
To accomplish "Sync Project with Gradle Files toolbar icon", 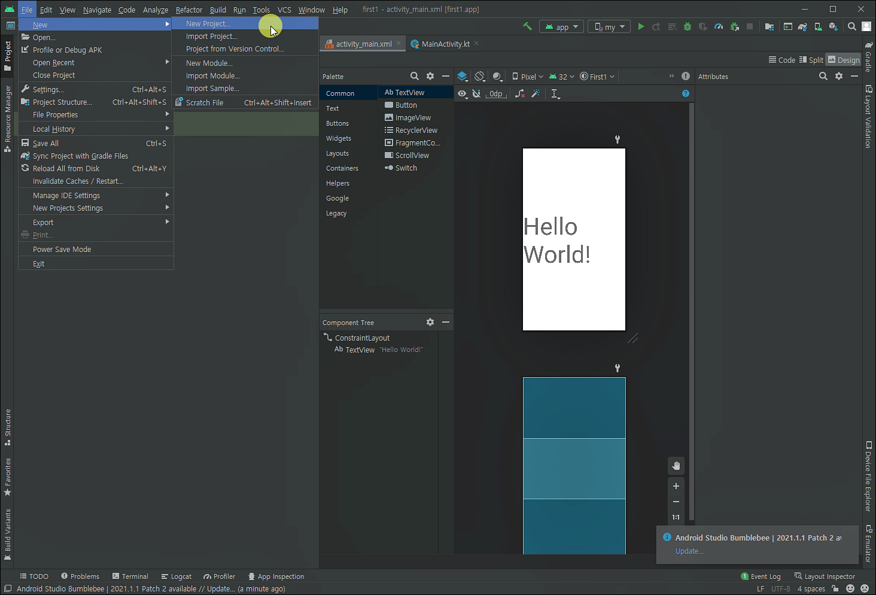I will 802,26.
